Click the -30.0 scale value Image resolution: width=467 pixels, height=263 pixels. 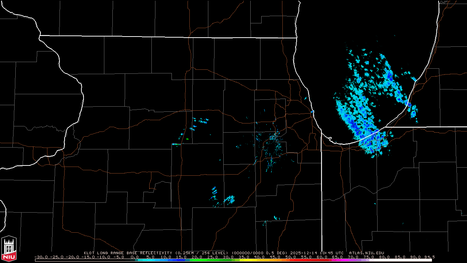click(41, 257)
